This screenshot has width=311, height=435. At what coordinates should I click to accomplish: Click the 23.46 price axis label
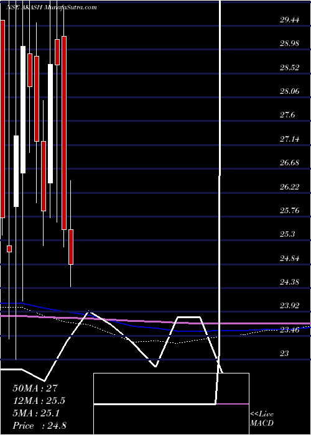tap(289, 330)
